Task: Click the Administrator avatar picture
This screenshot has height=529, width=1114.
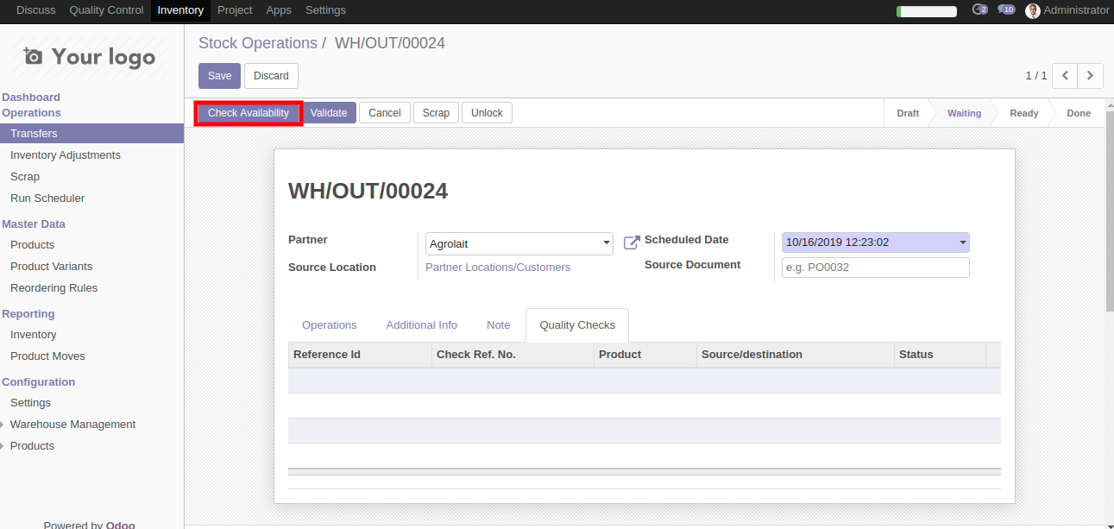Action: [x=1032, y=11]
